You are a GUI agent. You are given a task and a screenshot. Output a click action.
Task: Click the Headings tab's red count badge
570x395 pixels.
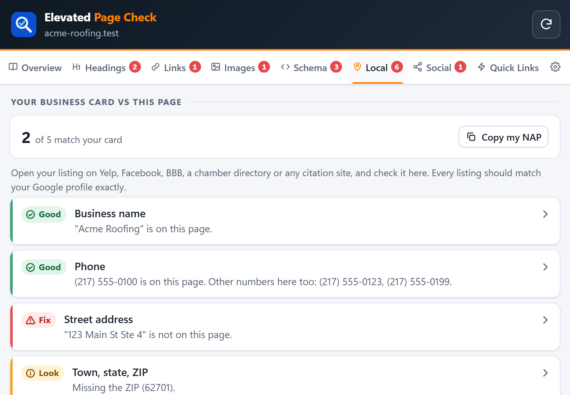point(135,67)
